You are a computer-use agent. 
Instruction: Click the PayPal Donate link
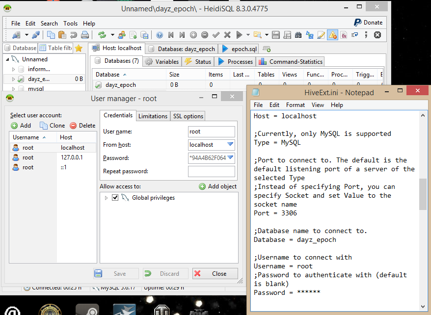[x=368, y=23]
